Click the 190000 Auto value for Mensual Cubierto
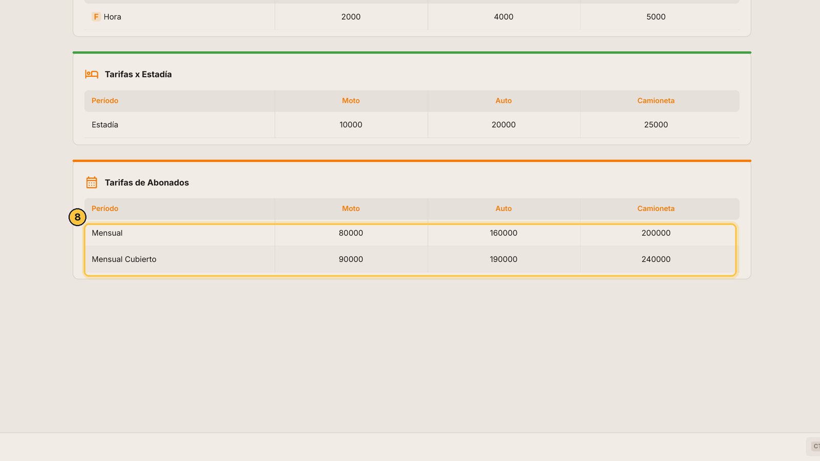820x461 pixels. coord(504,259)
